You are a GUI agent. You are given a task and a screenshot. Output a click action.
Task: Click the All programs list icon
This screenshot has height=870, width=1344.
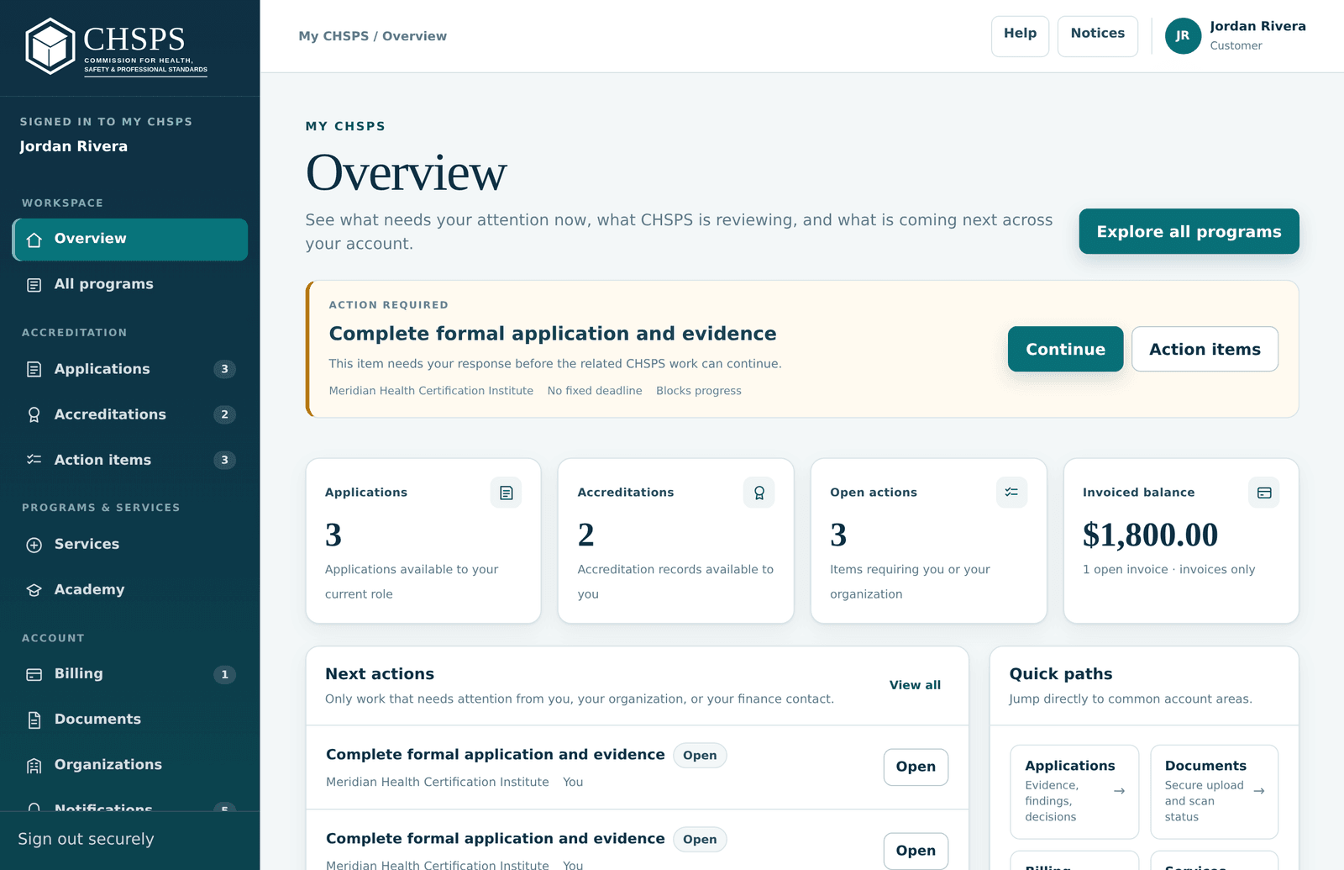pyautogui.click(x=34, y=285)
